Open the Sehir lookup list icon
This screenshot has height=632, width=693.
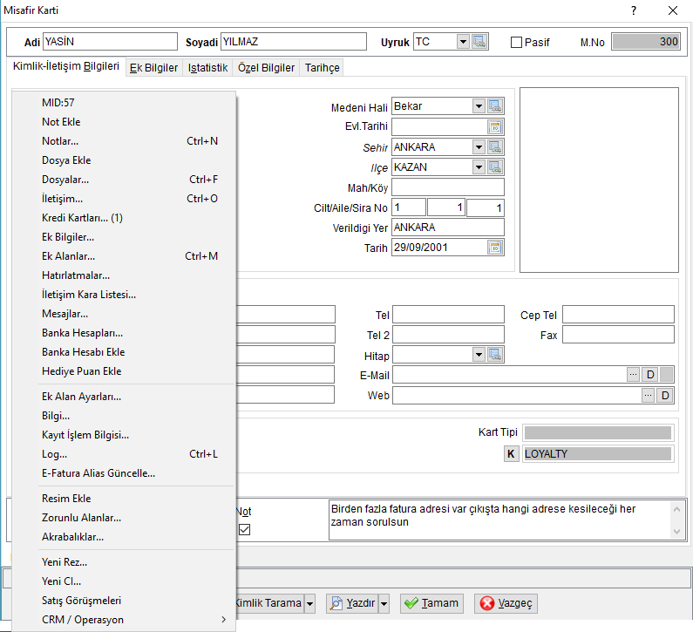click(x=495, y=147)
